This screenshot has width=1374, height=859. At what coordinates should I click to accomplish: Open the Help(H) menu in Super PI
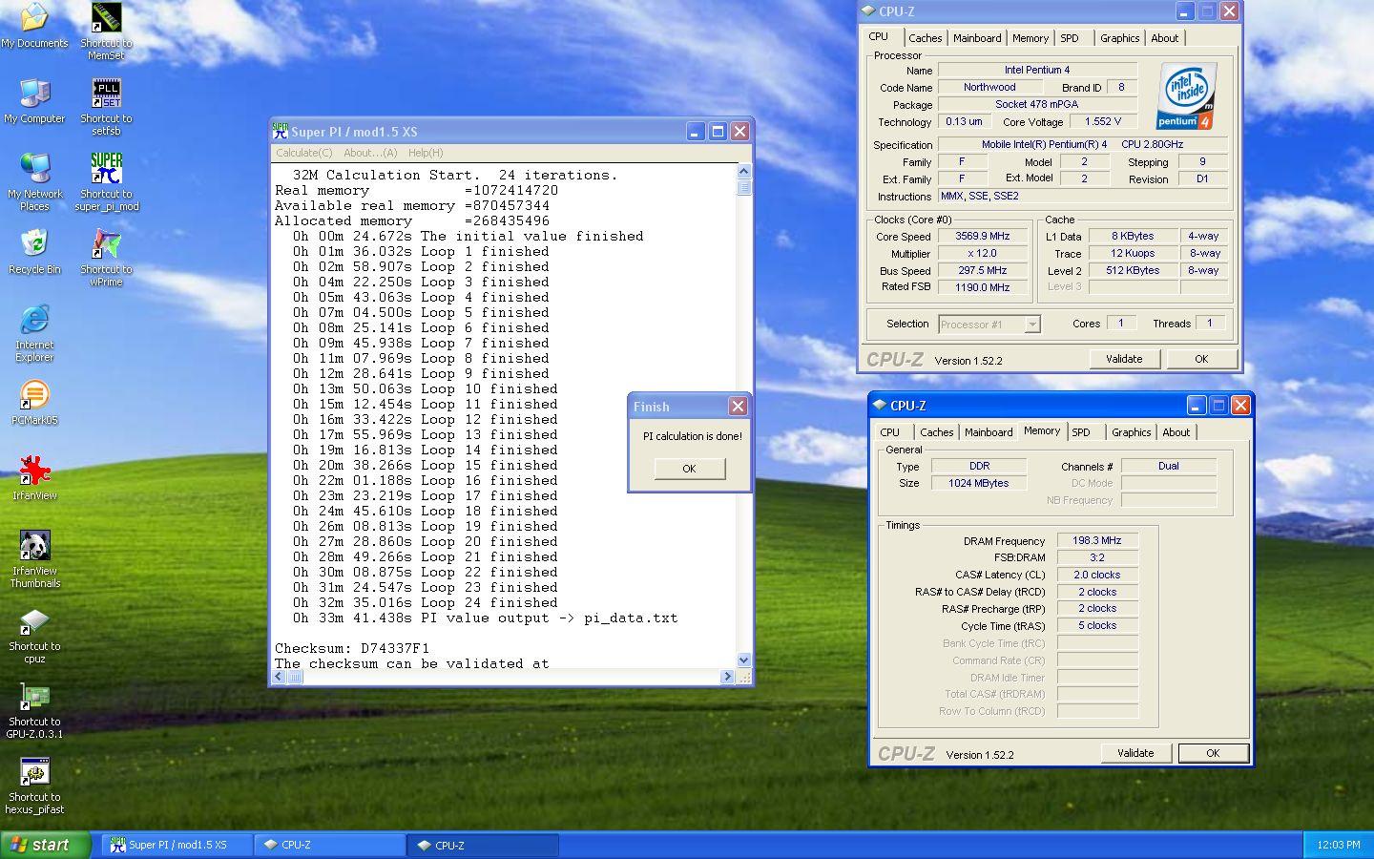pos(426,153)
